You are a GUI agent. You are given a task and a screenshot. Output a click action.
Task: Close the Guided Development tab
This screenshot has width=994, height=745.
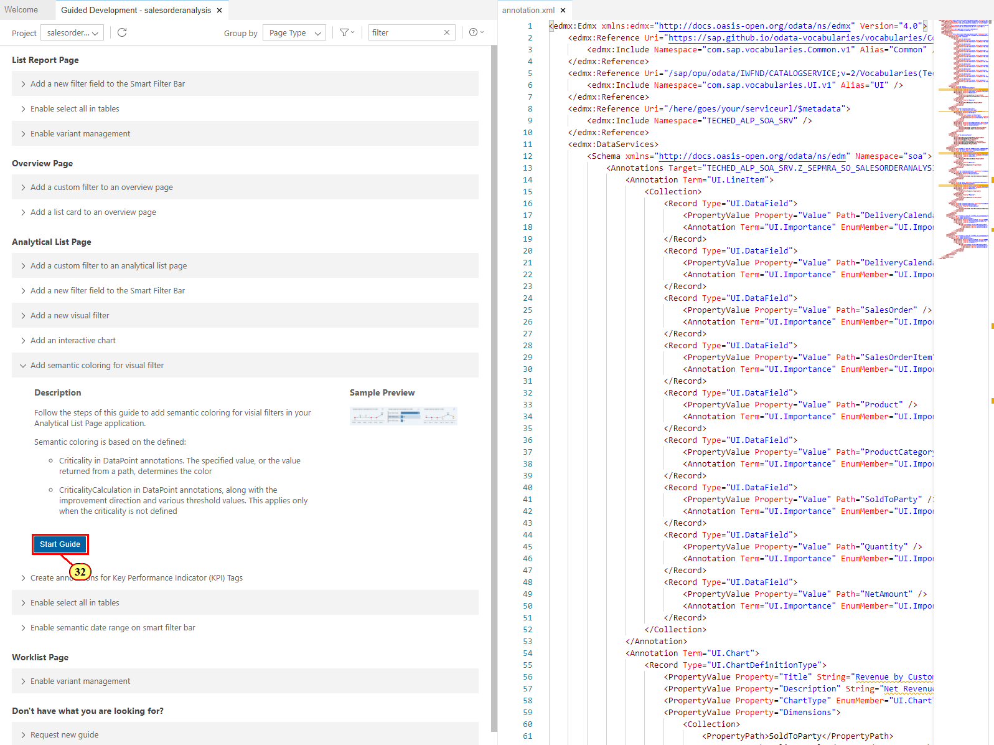pyautogui.click(x=219, y=11)
